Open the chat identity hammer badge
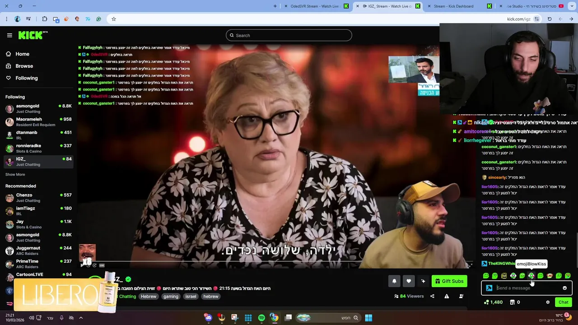 [x=489, y=288]
